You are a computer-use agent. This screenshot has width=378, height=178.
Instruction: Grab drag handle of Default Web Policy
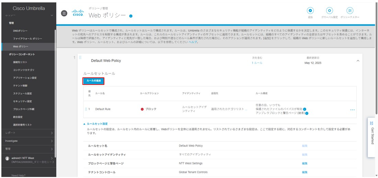pos(80,58)
